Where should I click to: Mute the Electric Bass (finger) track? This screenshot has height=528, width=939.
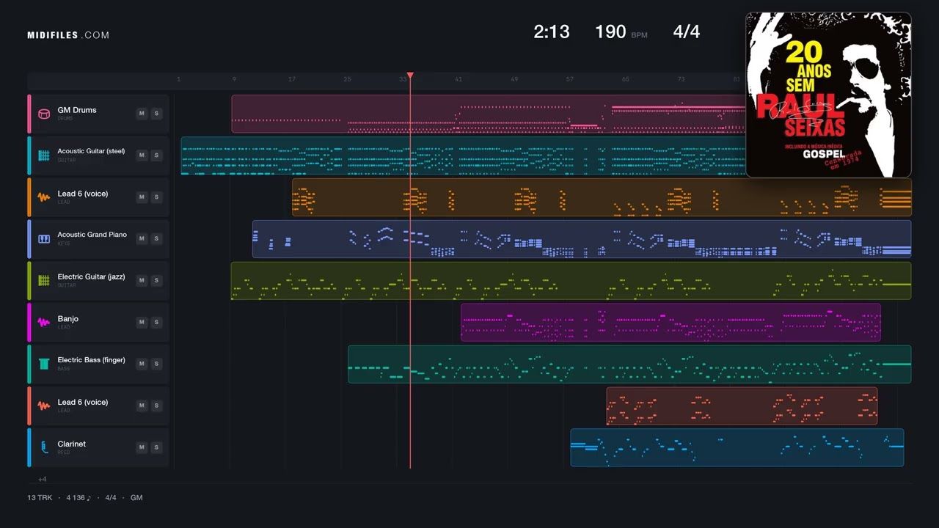[x=142, y=364]
